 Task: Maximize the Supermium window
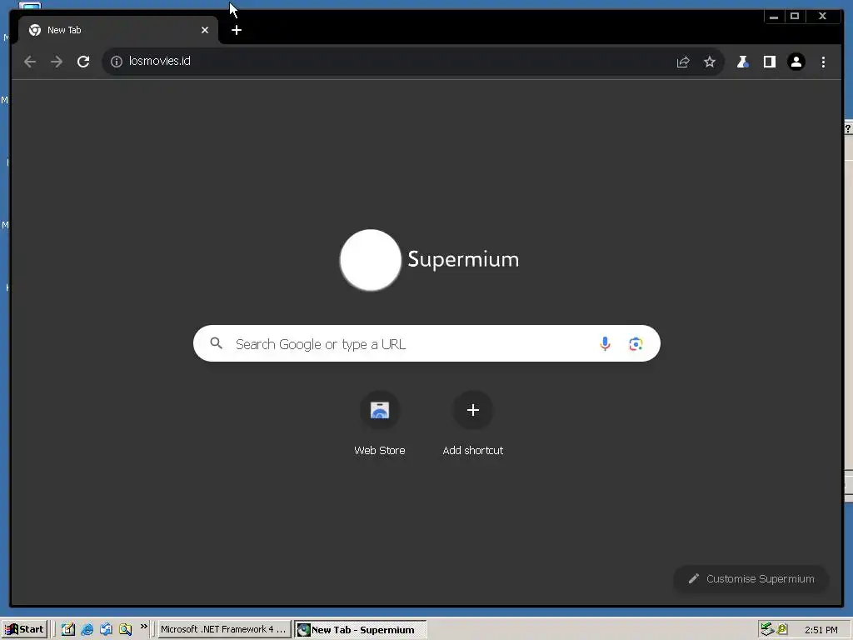(x=795, y=17)
